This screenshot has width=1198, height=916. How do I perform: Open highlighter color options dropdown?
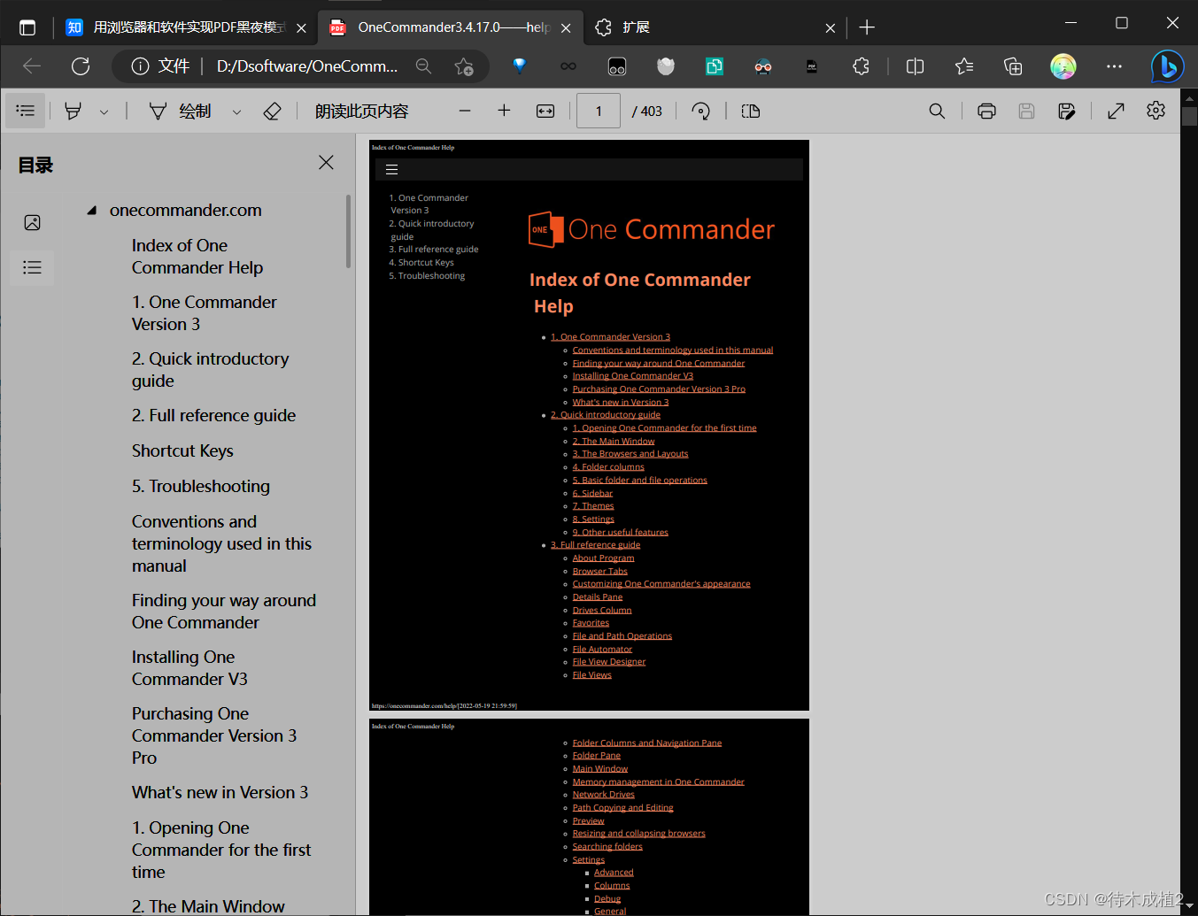click(x=104, y=112)
